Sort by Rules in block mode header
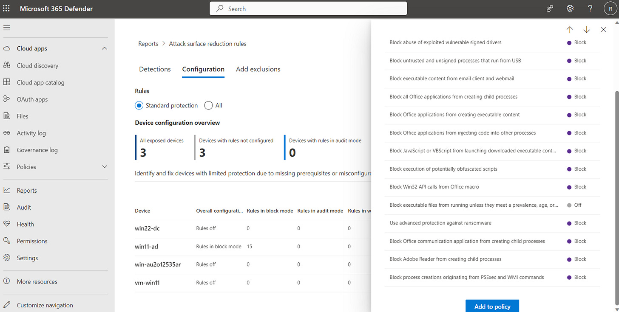This screenshot has height=312, width=619. click(270, 211)
